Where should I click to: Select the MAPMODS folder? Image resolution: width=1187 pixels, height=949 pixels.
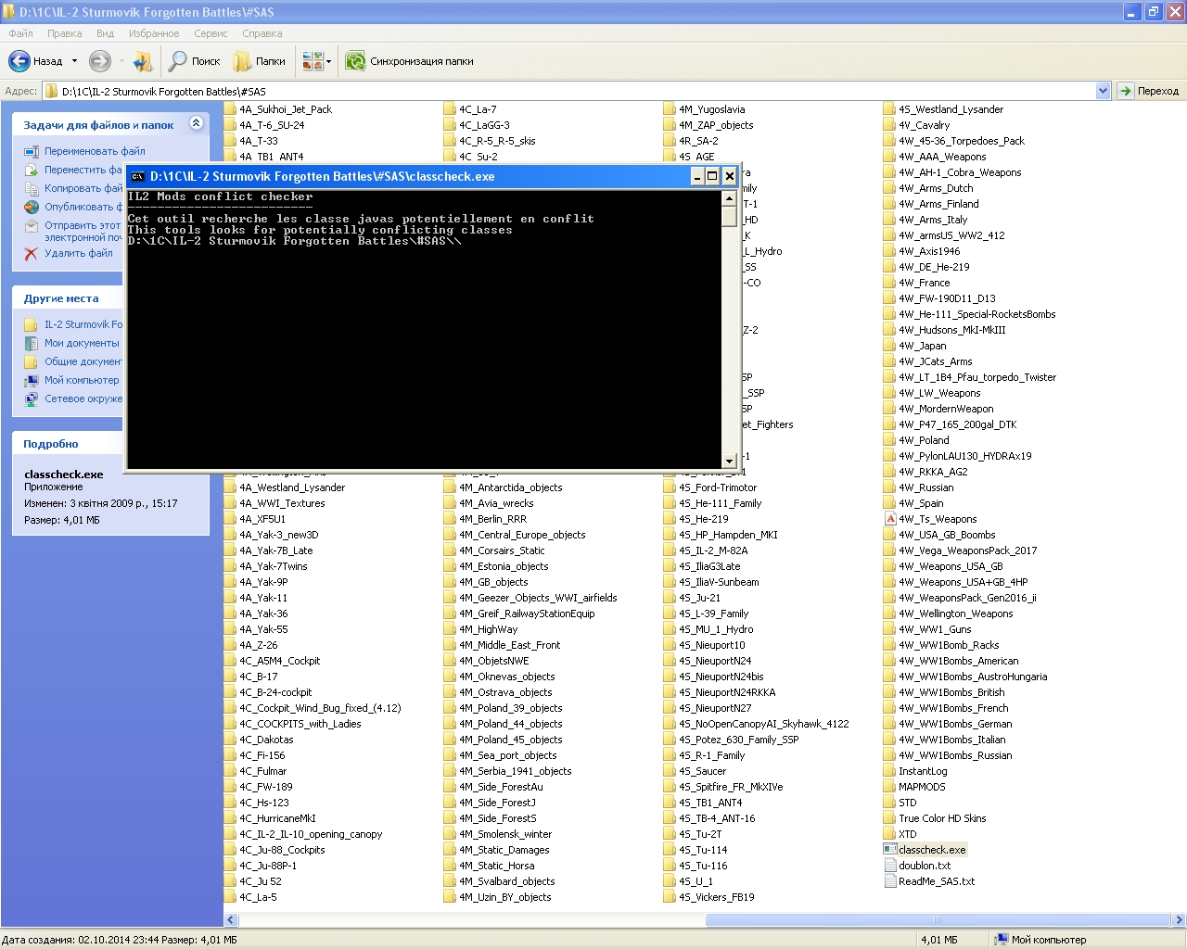921,787
